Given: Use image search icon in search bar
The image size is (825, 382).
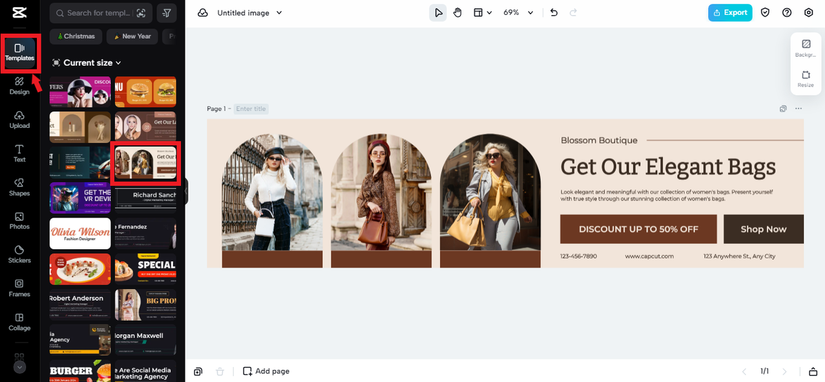Looking at the screenshot, I should click(141, 13).
